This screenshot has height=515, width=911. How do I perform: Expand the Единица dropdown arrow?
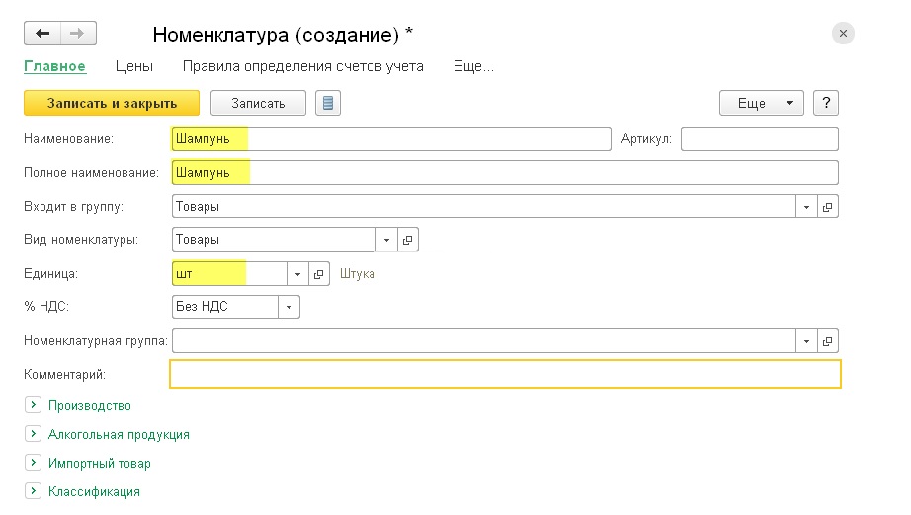coord(297,274)
